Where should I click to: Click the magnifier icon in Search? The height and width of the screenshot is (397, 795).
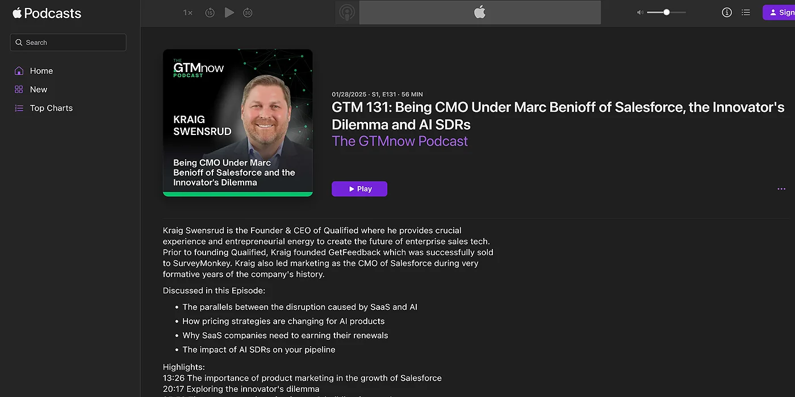coord(19,43)
